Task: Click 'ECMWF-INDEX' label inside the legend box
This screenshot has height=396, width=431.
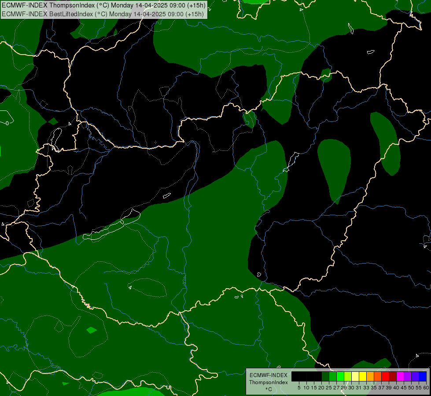Action: pos(269,375)
